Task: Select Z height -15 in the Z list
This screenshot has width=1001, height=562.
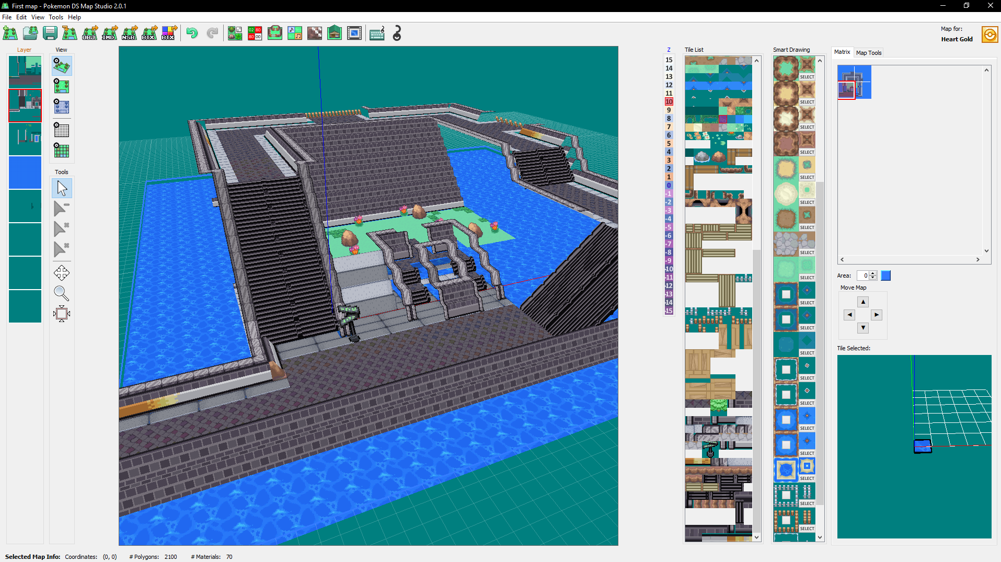Action: [669, 311]
